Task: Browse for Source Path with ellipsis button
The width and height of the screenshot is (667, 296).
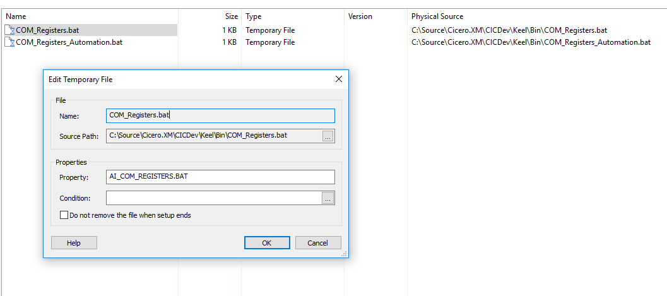Action: point(328,136)
